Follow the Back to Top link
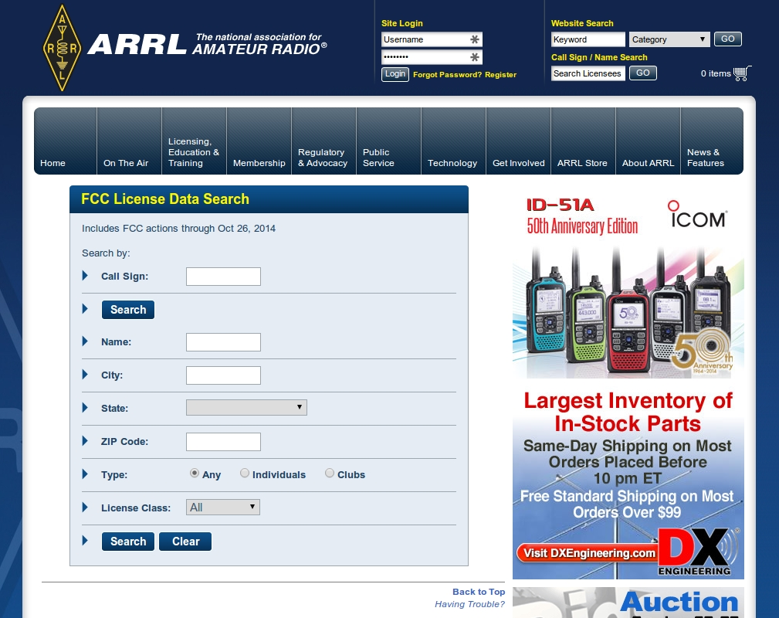The image size is (779, 618). point(479,592)
